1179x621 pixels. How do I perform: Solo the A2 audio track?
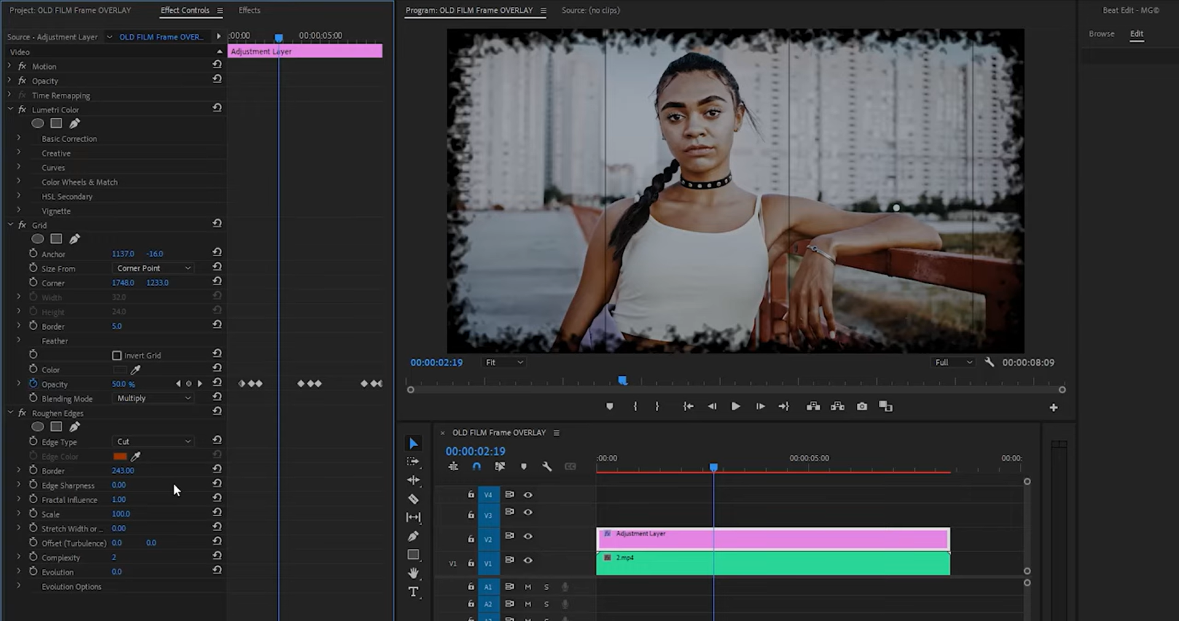coord(546,604)
